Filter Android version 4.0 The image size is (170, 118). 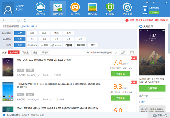pos(81,39)
